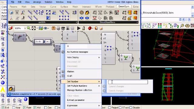Click the sketch eraser icon beside the zoom field
Screen dimensions: 194x109
point(11,28)
